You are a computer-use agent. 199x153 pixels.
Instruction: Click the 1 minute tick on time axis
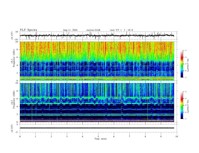point(35,136)
